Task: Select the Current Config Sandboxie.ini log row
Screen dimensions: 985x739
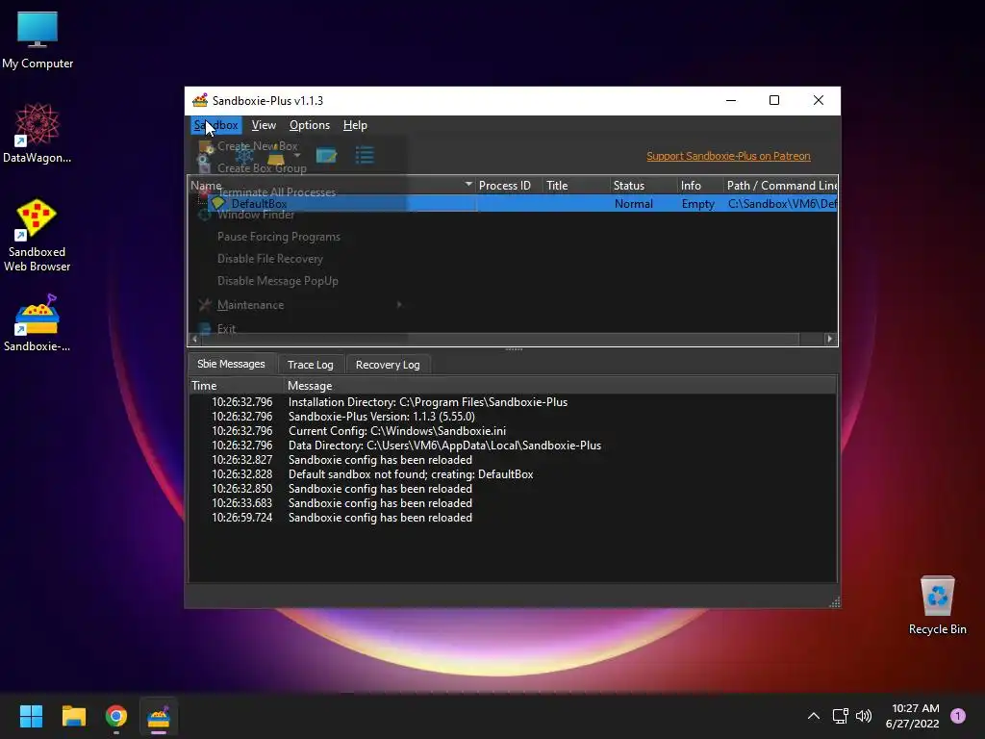Action: (x=397, y=431)
